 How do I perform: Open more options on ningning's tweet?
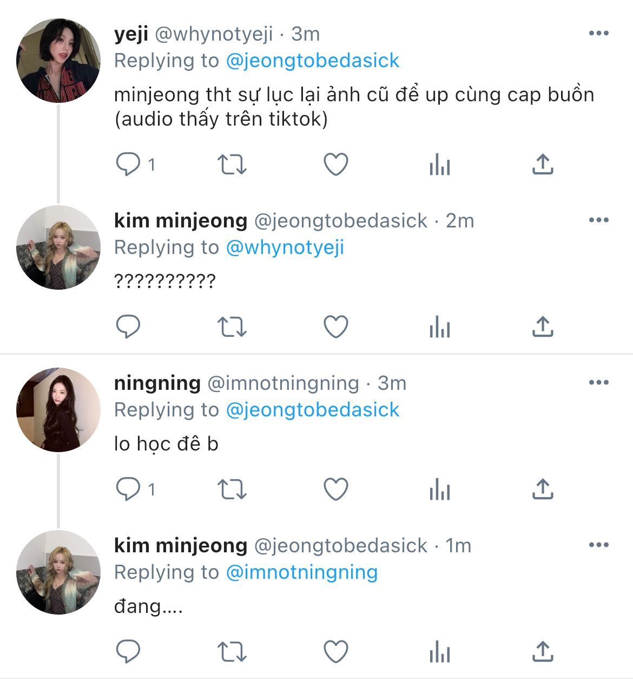point(598,383)
